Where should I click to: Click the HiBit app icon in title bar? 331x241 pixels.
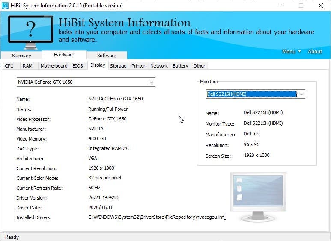(x=5, y=6)
